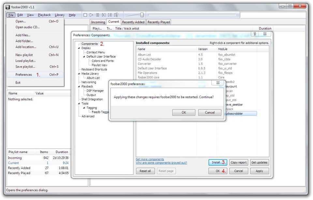313x200 pixels.
Task: Skip to the next track
Action: pyautogui.click(x=110, y=15)
